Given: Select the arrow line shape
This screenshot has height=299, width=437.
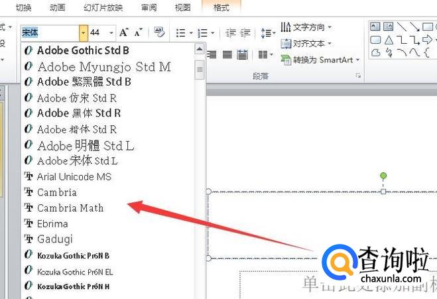Looking at the screenshot, I should pyautogui.click(x=414, y=27).
